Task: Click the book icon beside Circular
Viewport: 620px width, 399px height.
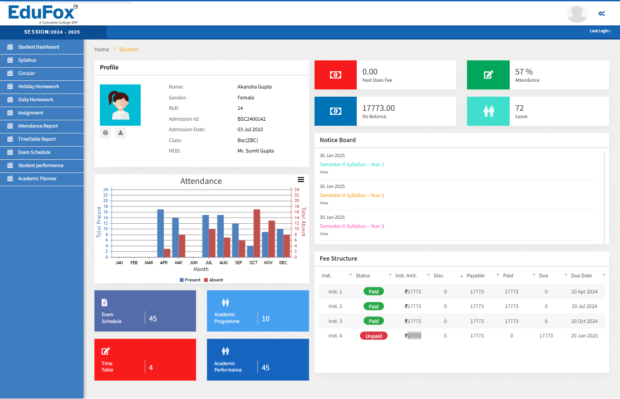Action: [10, 73]
